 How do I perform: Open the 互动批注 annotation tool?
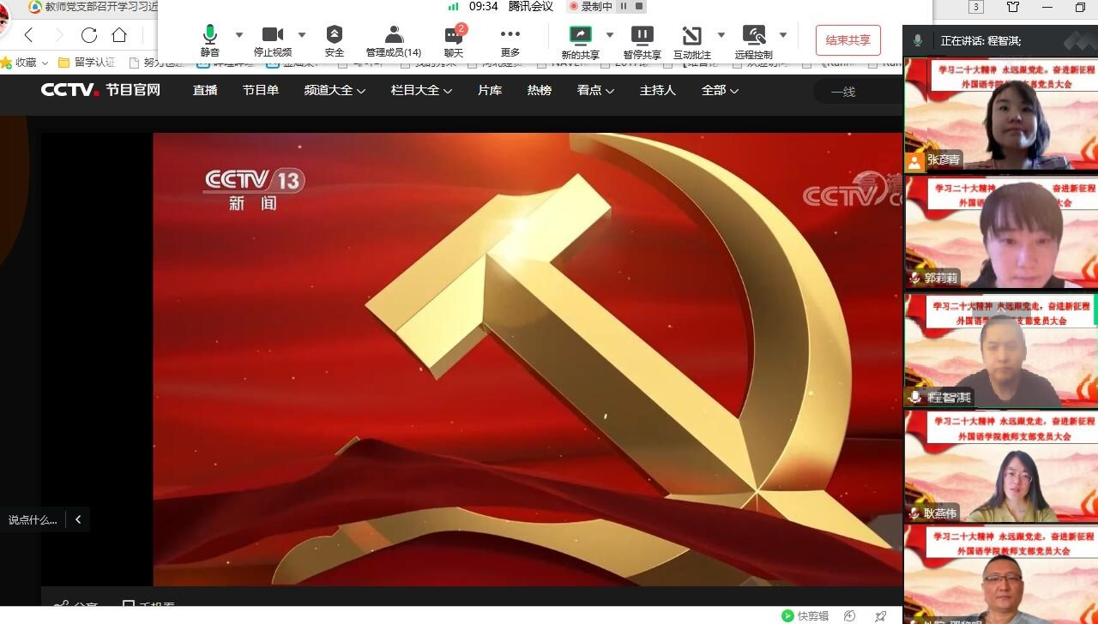pyautogui.click(x=691, y=36)
